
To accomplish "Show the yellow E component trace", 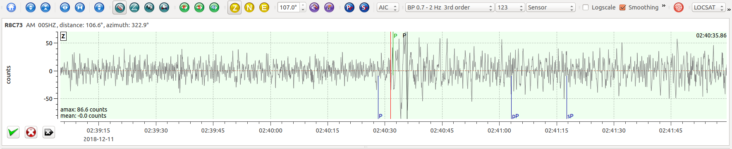I will [264, 7].
